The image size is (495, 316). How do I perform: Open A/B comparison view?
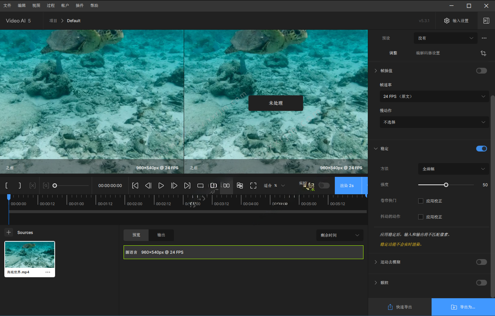pos(240,186)
